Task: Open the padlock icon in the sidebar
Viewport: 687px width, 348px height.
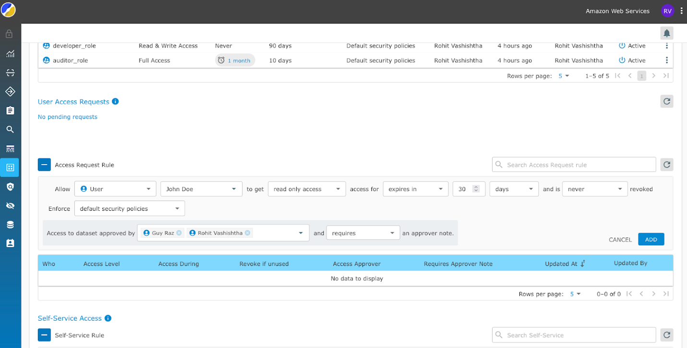Action: (10, 34)
